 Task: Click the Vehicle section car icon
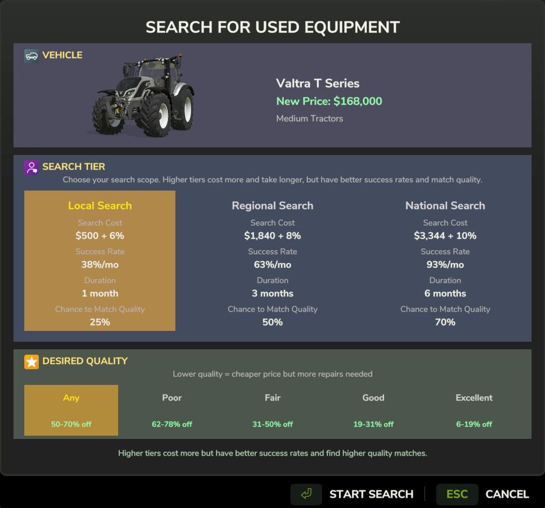pos(31,56)
